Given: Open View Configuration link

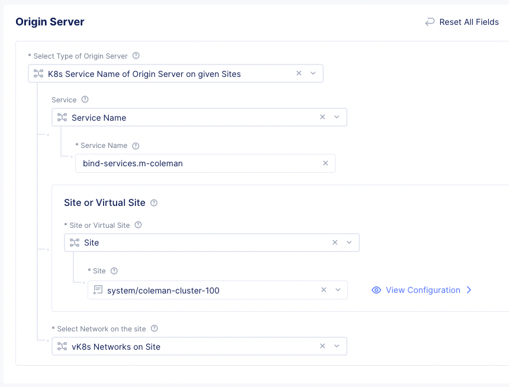Looking at the screenshot, I should coord(423,290).
